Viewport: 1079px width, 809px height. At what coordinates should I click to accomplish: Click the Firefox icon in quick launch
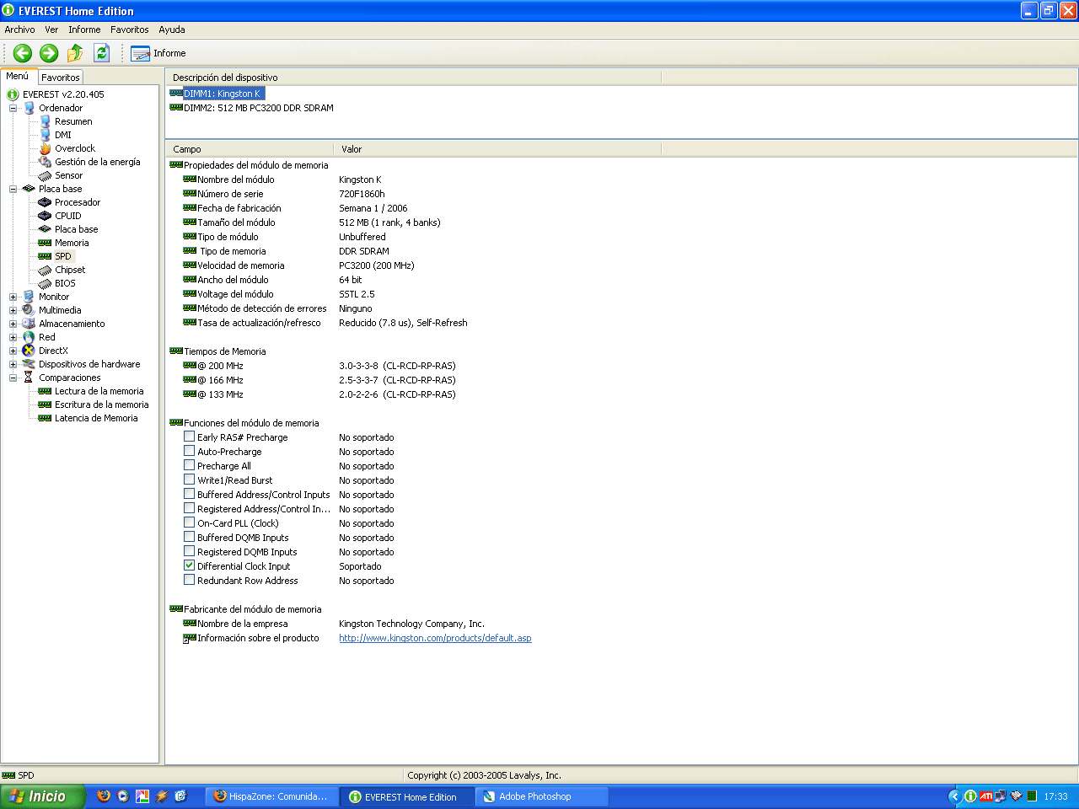(x=104, y=796)
